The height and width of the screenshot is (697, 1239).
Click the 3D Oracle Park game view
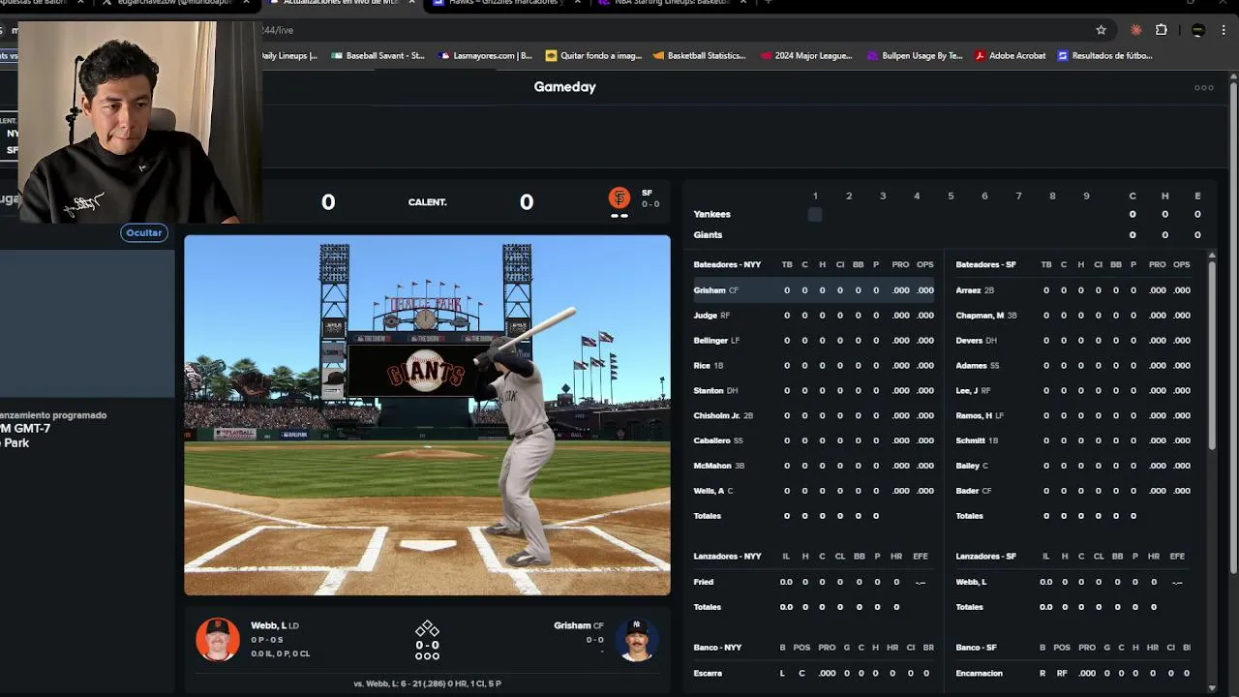click(x=427, y=415)
